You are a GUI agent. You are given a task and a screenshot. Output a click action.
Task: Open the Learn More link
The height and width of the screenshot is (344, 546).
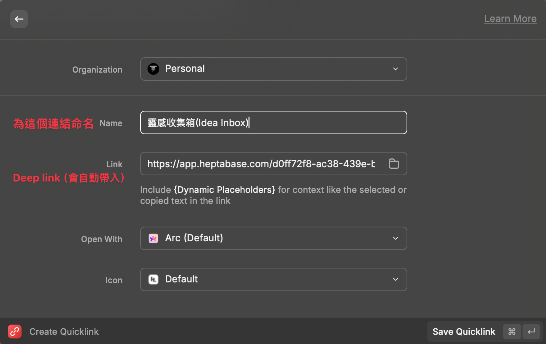[x=510, y=18]
